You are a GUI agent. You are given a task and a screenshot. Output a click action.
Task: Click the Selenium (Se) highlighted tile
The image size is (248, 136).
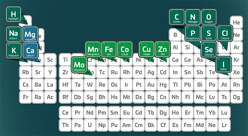coord(209,50)
